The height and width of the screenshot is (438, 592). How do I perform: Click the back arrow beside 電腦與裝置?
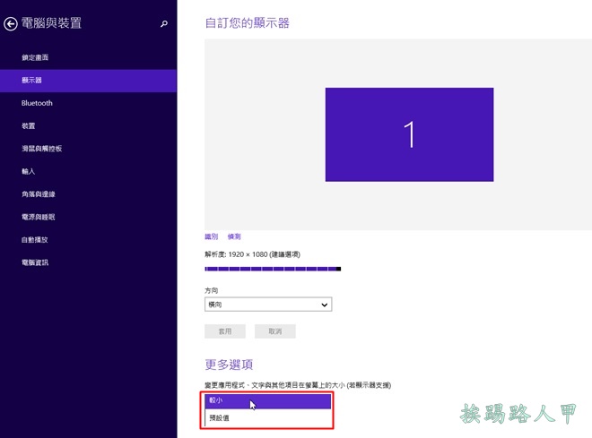pyautogui.click(x=11, y=24)
